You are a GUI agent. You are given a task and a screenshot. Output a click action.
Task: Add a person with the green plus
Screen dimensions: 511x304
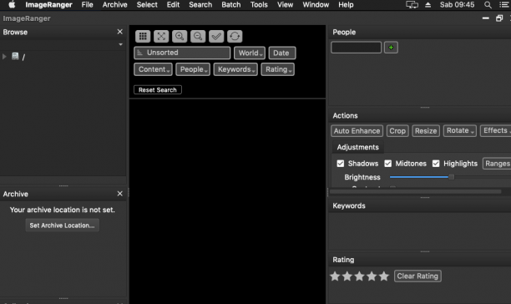click(391, 48)
